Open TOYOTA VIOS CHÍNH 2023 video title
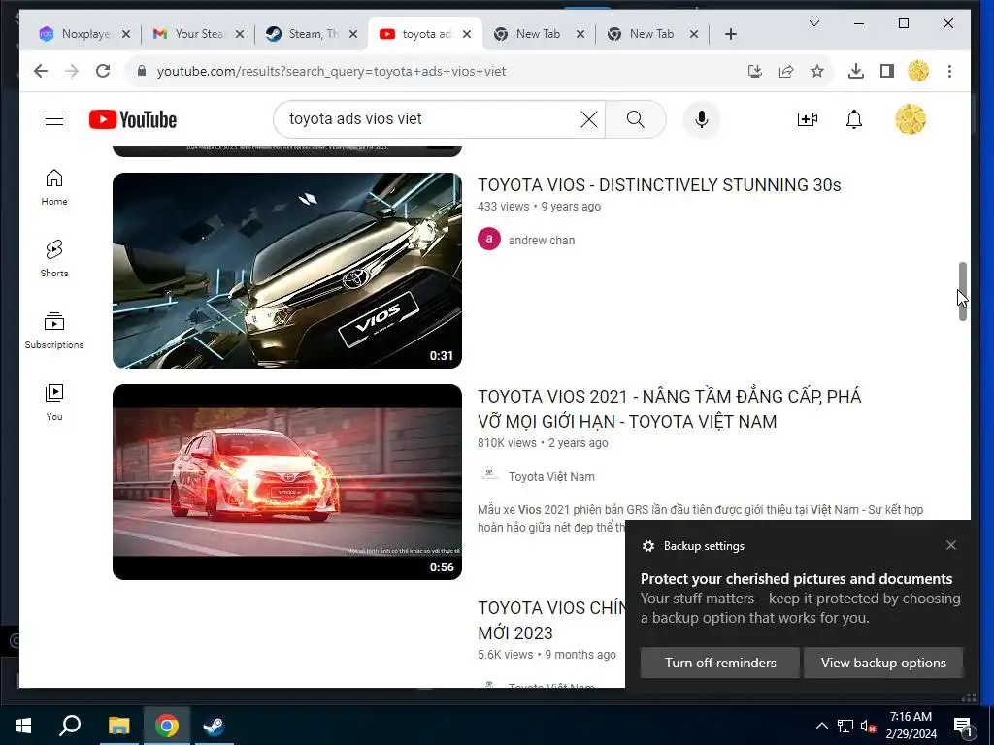This screenshot has width=994, height=745. point(551,620)
